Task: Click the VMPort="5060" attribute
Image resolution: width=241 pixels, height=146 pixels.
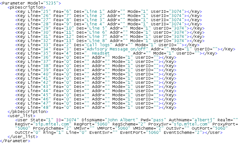Action: (x=113, y=128)
